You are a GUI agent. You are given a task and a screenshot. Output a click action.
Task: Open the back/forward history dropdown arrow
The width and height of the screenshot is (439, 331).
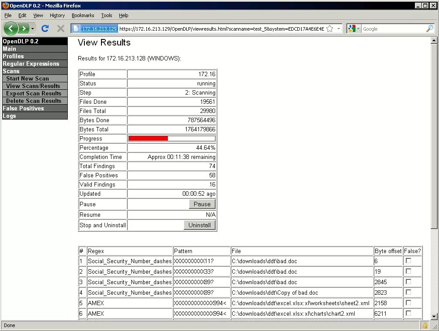32,28
